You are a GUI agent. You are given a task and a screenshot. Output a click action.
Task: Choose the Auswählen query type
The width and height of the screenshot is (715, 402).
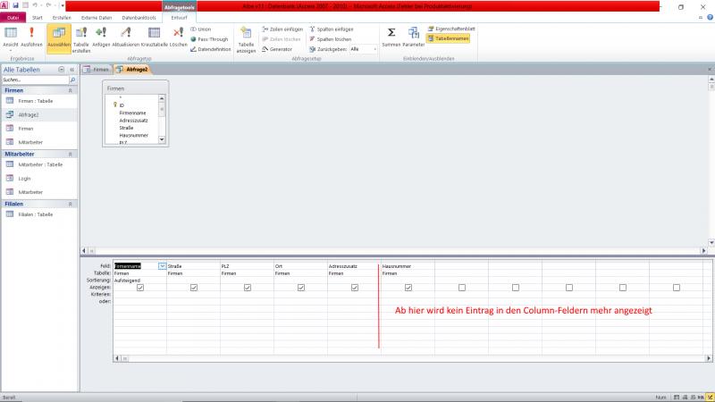59,38
